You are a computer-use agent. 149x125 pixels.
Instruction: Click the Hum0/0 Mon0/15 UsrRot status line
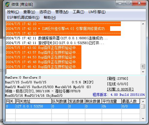(x=48, y=87)
